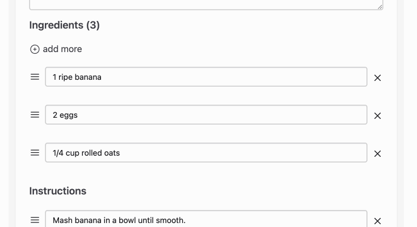
Task: Delete the Mash banana instruction step
Action: [377, 221]
